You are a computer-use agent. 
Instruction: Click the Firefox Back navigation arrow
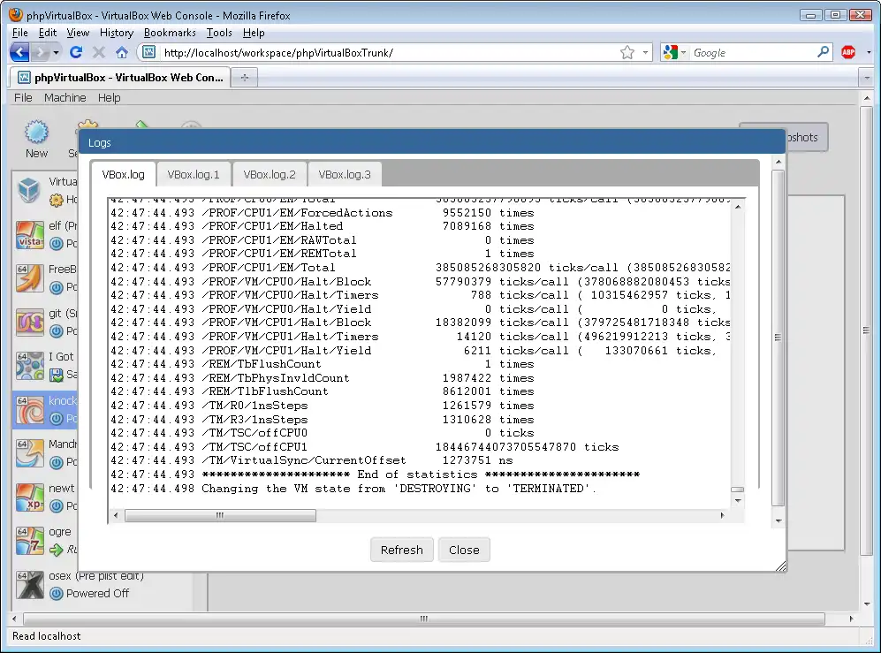19,53
